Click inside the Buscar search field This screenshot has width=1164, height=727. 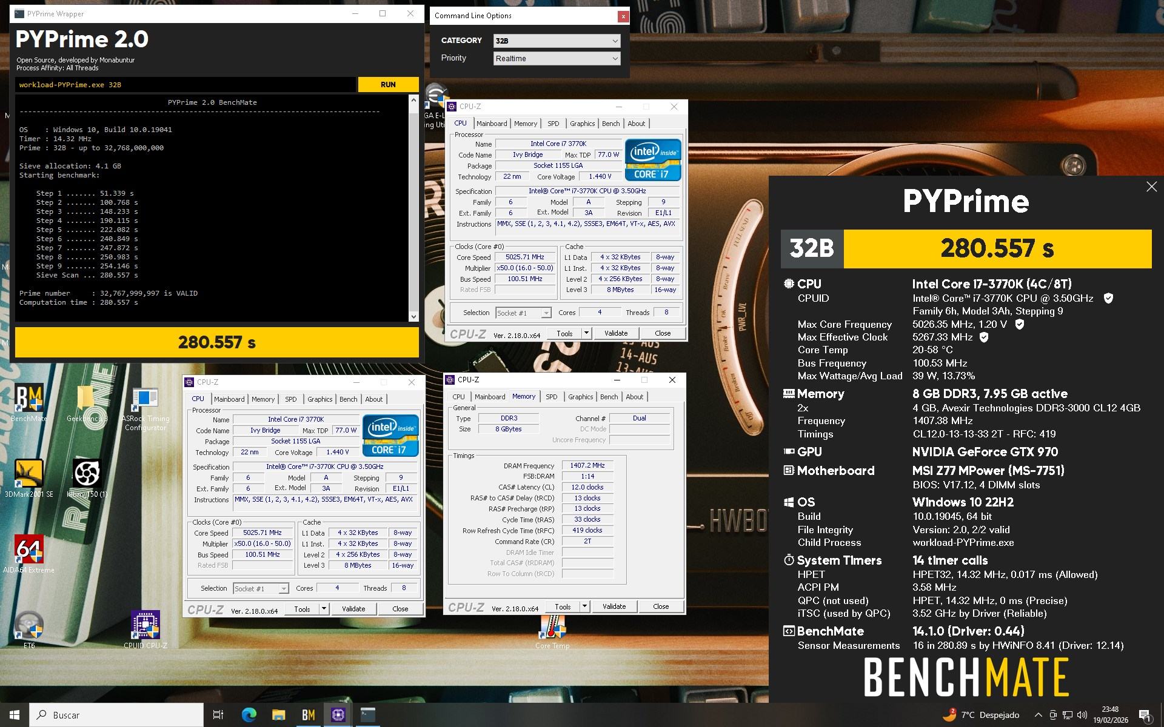115,715
